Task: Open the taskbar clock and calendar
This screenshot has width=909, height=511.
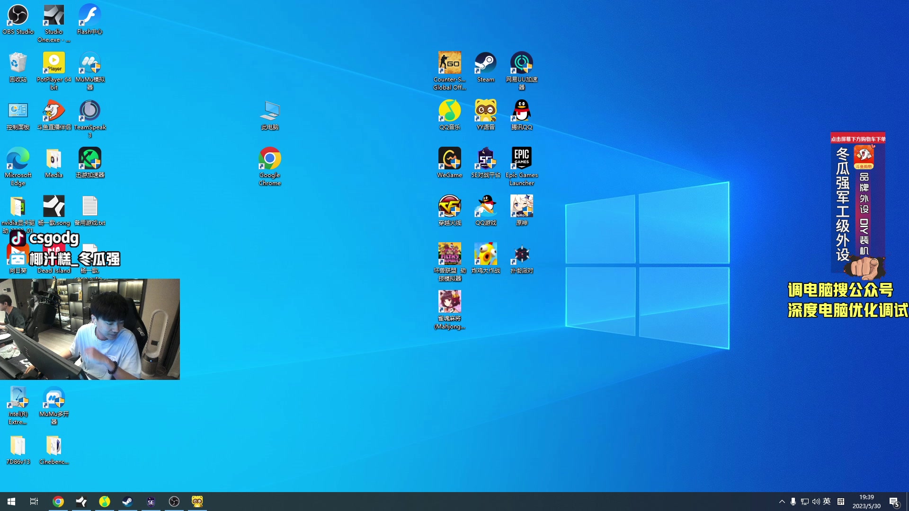Action: 866,502
